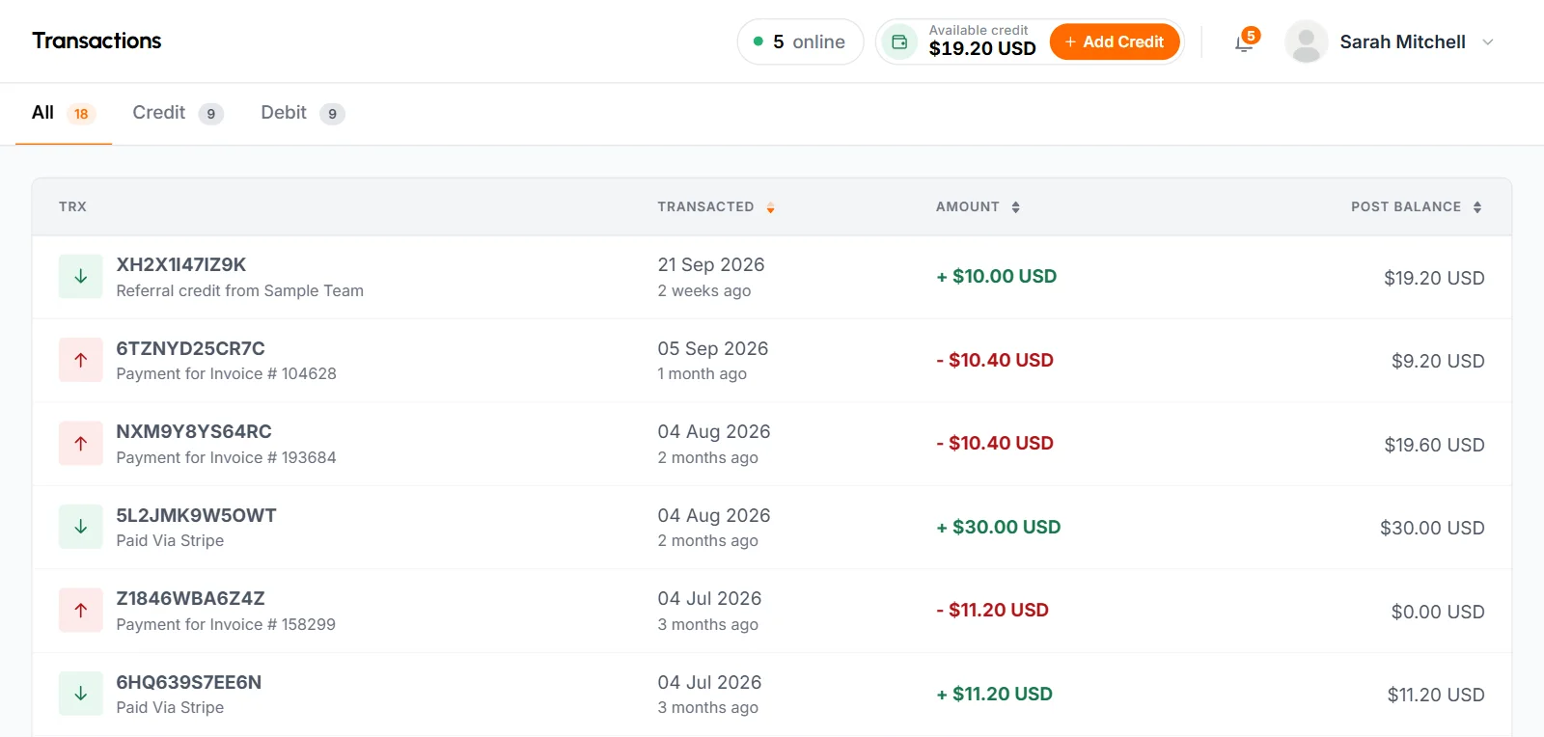Click the '$0.00 USD' post balance
Screen dimensions: 1544x737
click(x=1438, y=612)
